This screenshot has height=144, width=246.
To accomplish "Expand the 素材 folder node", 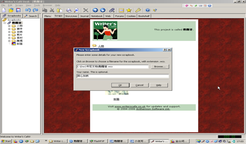I will pos(9,38).
